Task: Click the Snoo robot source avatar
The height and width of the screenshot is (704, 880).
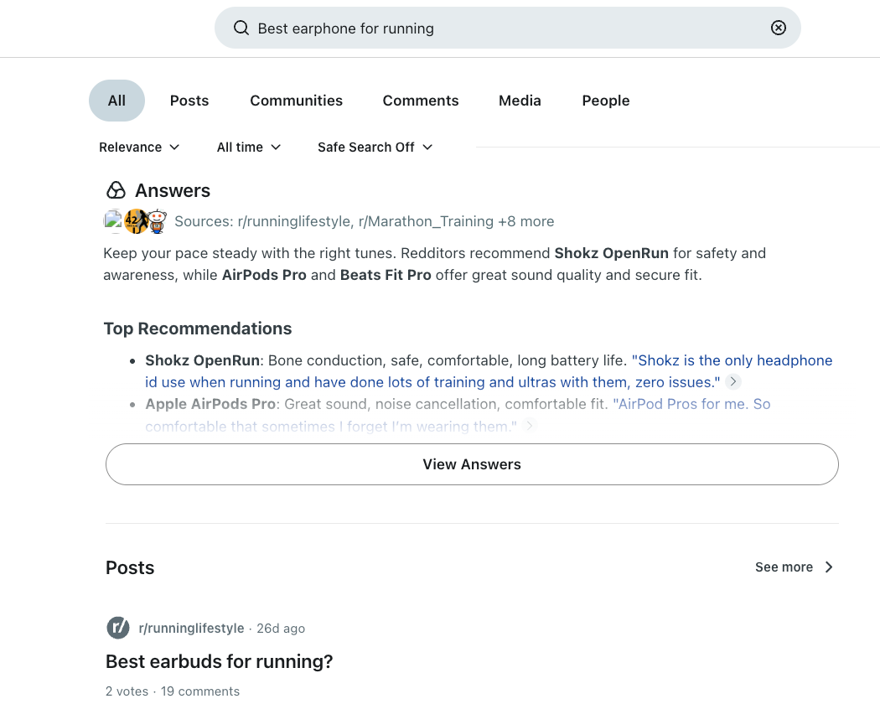Action: click(x=157, y=221)
